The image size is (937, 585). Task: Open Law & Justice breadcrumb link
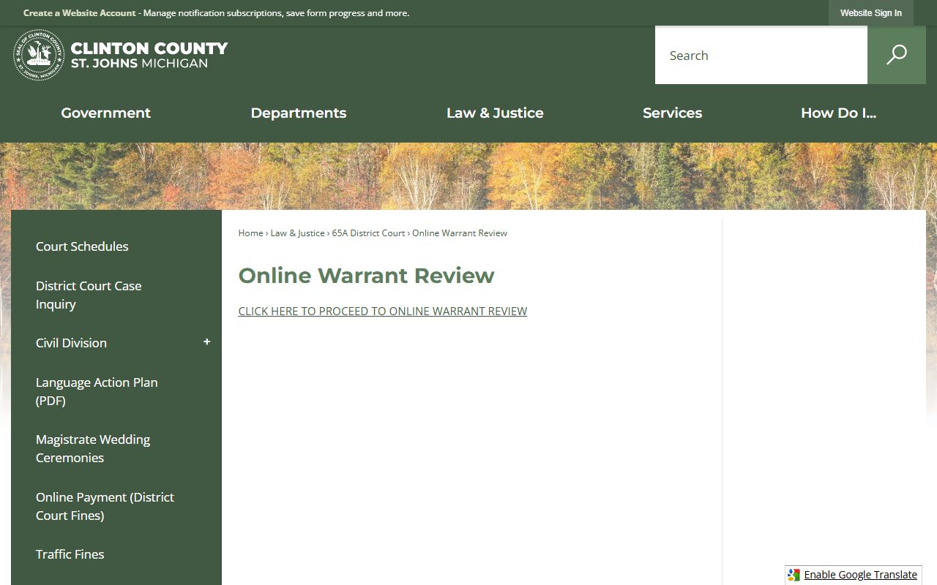(297, 233)
